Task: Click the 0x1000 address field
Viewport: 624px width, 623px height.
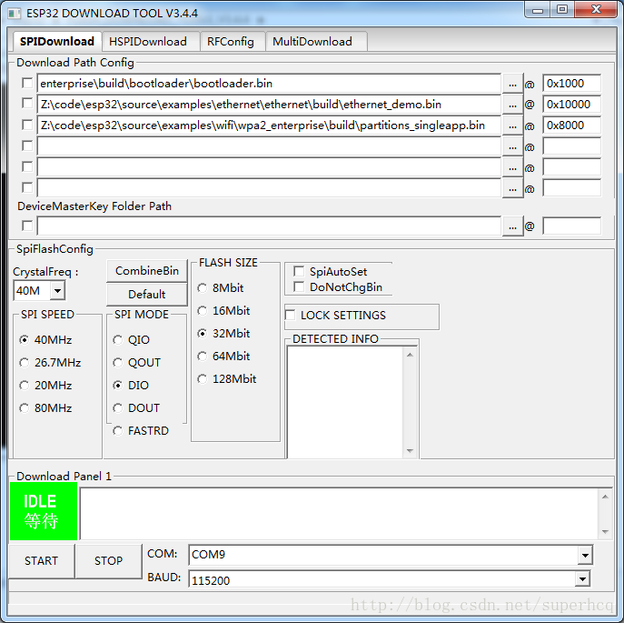Action: (x=572, y=84)
